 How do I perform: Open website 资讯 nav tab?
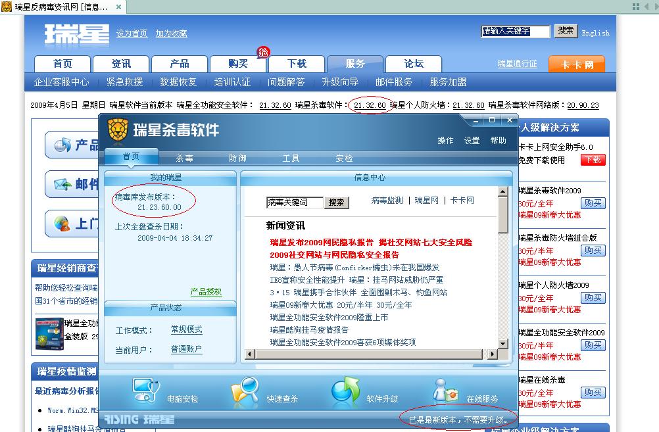coord(121,64)
